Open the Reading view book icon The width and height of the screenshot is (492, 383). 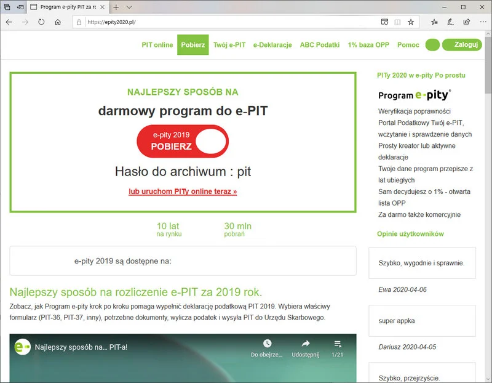pos(397,22)
